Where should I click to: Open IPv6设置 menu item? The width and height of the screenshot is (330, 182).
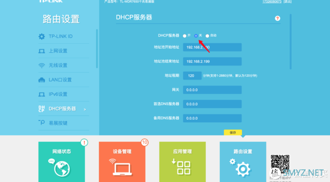[64, 94]
